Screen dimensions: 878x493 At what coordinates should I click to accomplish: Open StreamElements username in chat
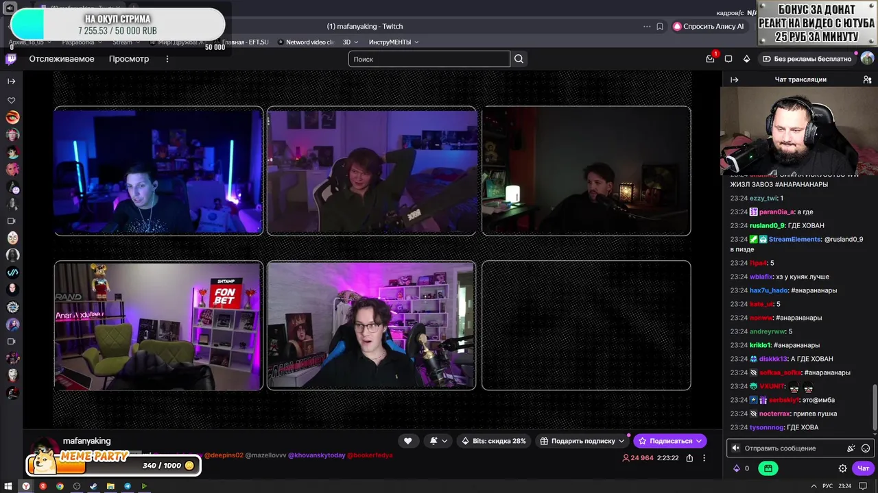[794, 239]
